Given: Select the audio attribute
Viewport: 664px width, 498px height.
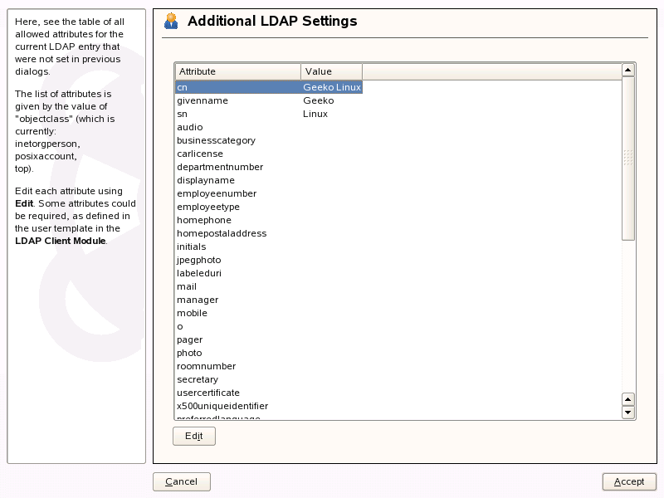Looking at the screenshot, I should (x=190, y=127).
